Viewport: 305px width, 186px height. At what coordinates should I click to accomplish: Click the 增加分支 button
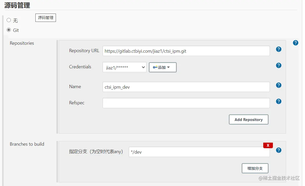pos(255,168)
